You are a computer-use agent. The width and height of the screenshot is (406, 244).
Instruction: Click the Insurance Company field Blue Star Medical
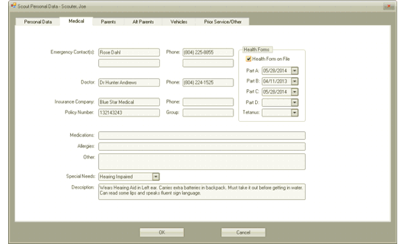click(129, 102)
